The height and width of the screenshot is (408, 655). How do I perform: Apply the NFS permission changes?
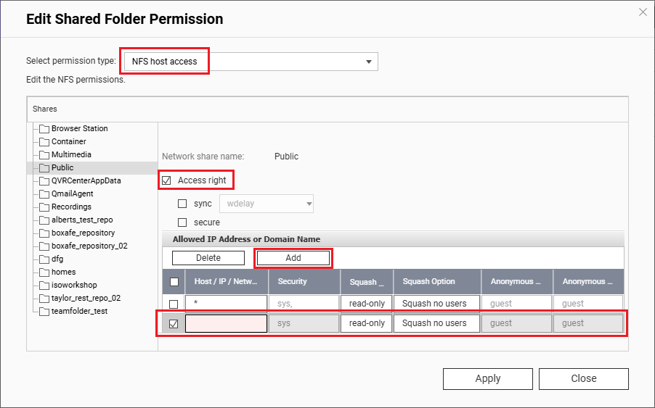(x=487, y=378)
